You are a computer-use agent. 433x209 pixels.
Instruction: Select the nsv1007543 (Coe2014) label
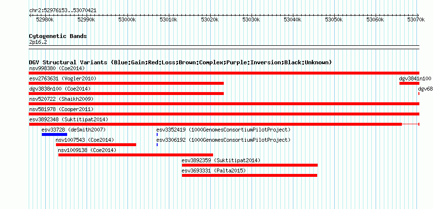(85, 140)
